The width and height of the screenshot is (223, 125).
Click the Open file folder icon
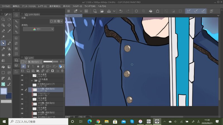point(102,11)
